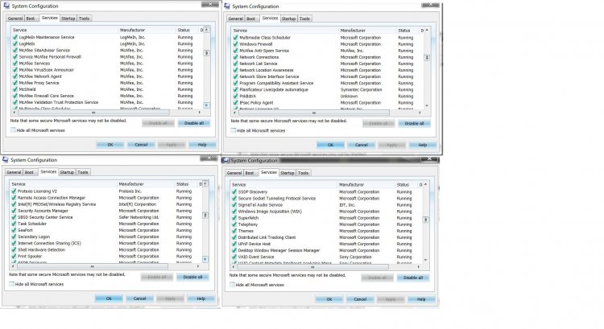Open the Boot tab in the LogMeIn services window
This screenshot has width=604, height=329.
tap(31, 19)
